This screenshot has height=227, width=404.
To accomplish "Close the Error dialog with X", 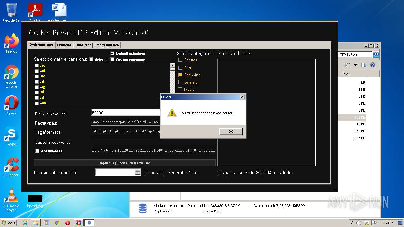I will pyautogui.click(x=242, y=97).
